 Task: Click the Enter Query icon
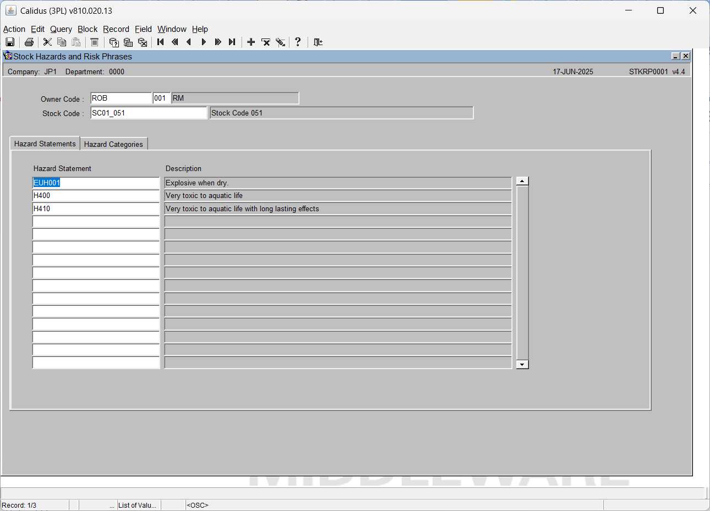[x=114, y=42]
